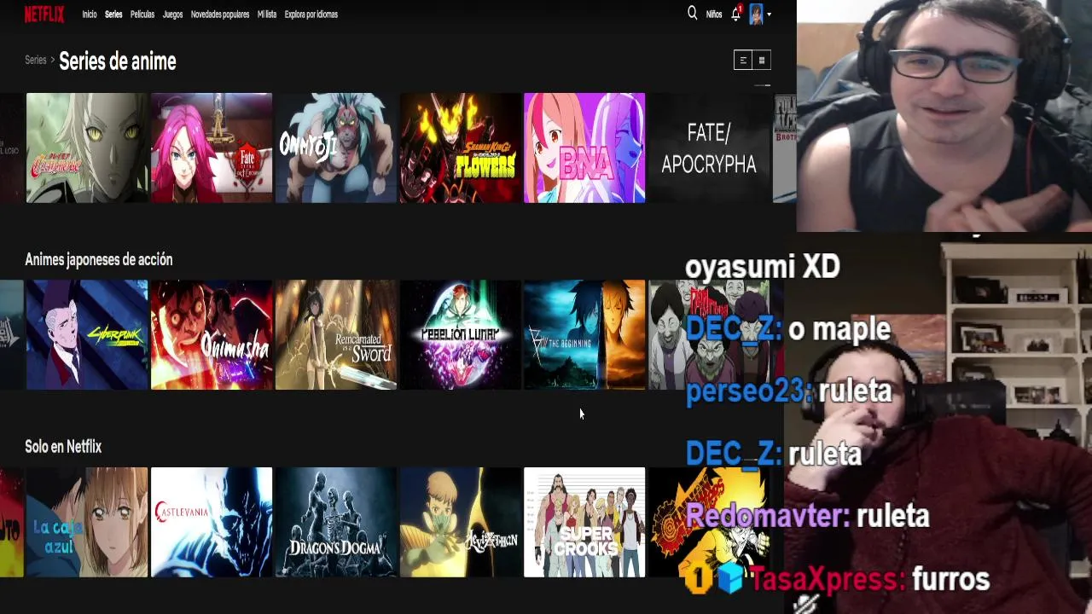Open the BNA title card
The width and height of the screenshot is (1092, 614).
[584, 148]
